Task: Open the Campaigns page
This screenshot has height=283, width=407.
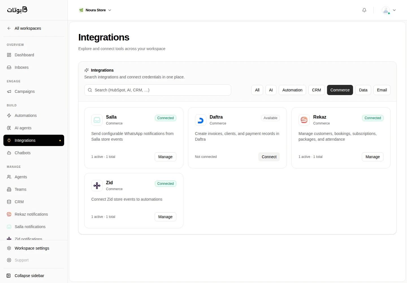Action: [34, 91]
